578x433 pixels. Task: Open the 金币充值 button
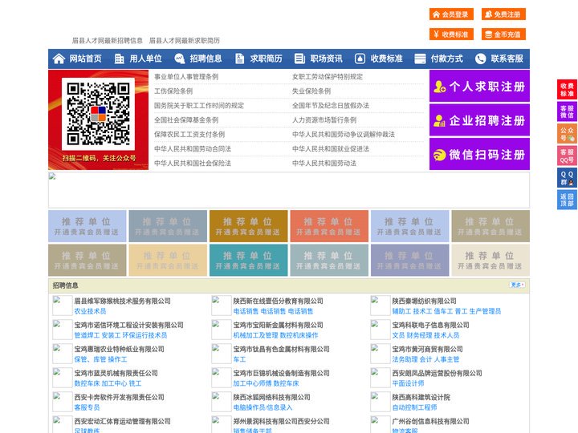coord(503,34)
